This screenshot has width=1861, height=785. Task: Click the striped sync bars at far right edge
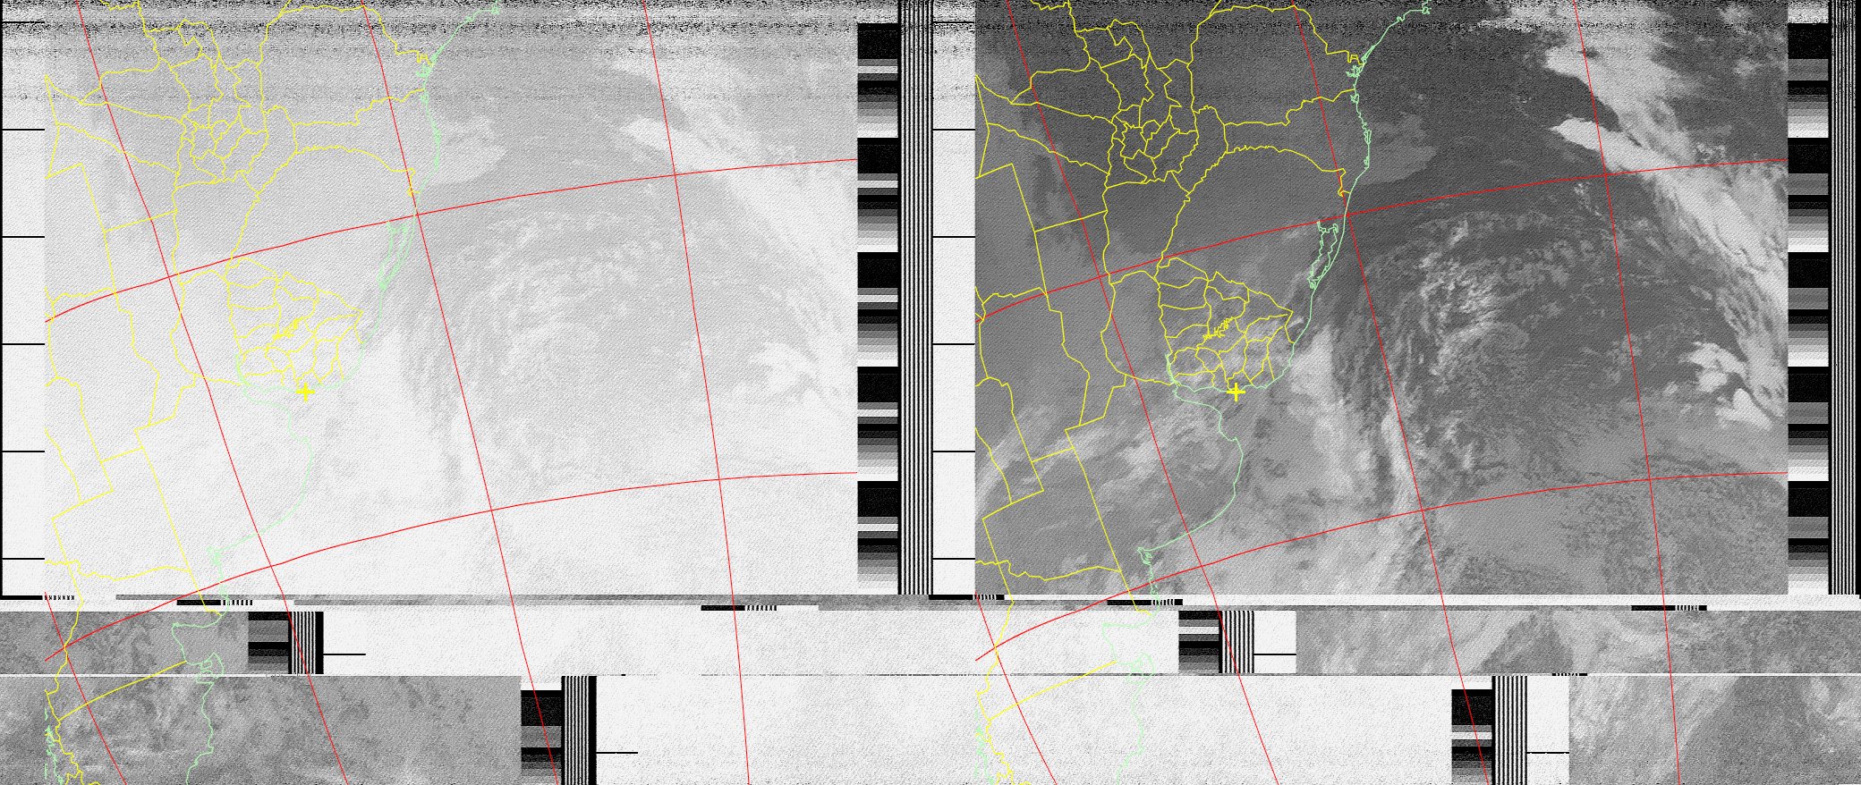1843,295
